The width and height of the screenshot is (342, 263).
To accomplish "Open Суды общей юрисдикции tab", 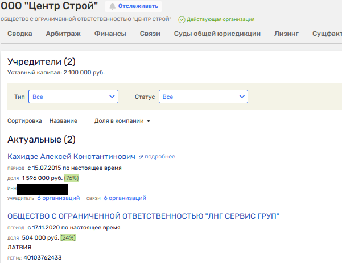I will tap(217, 34).
